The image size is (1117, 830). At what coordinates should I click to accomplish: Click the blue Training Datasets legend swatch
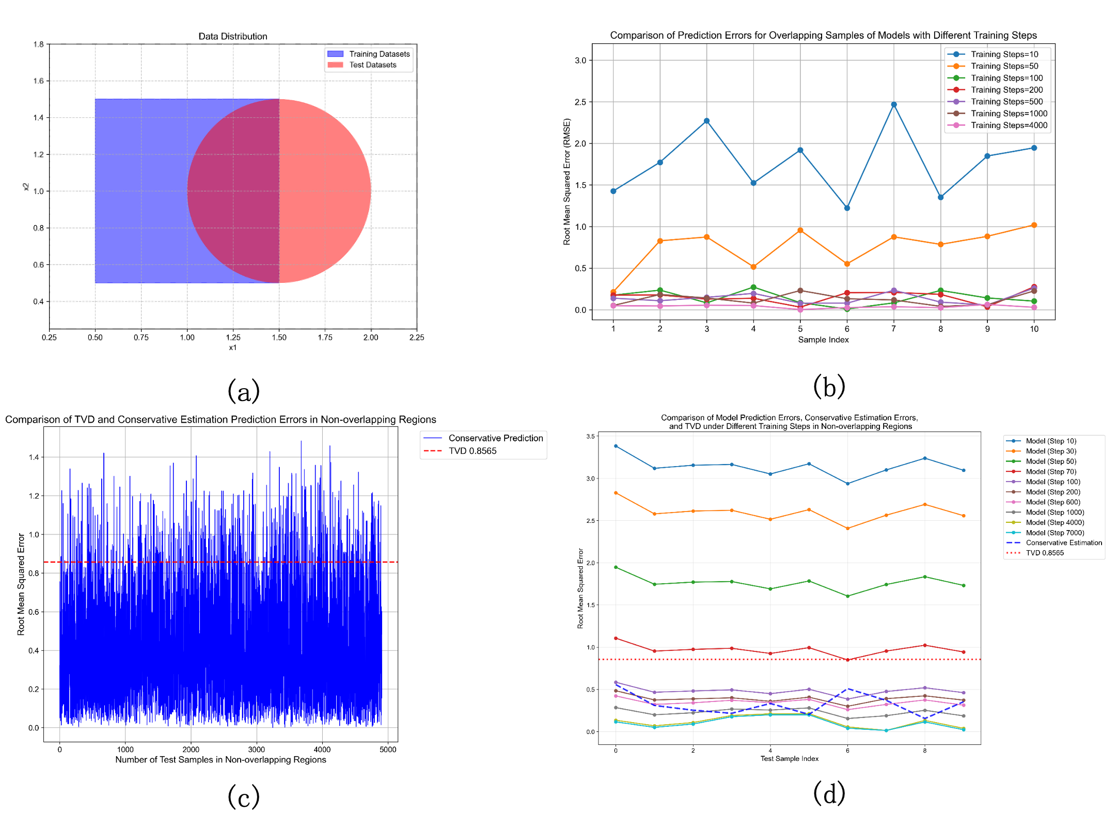pos(336,54)
